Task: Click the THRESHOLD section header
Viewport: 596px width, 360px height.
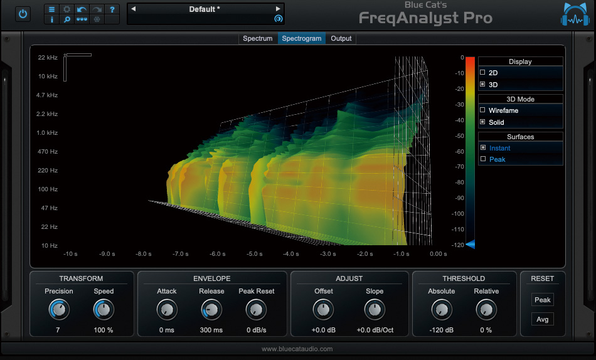Action: click(x=464, y=278)
